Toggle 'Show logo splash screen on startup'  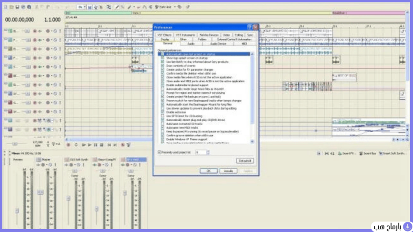[x=163, y=58]
